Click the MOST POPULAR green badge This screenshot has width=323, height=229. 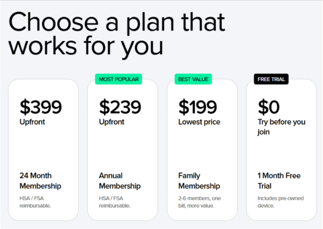119,79
